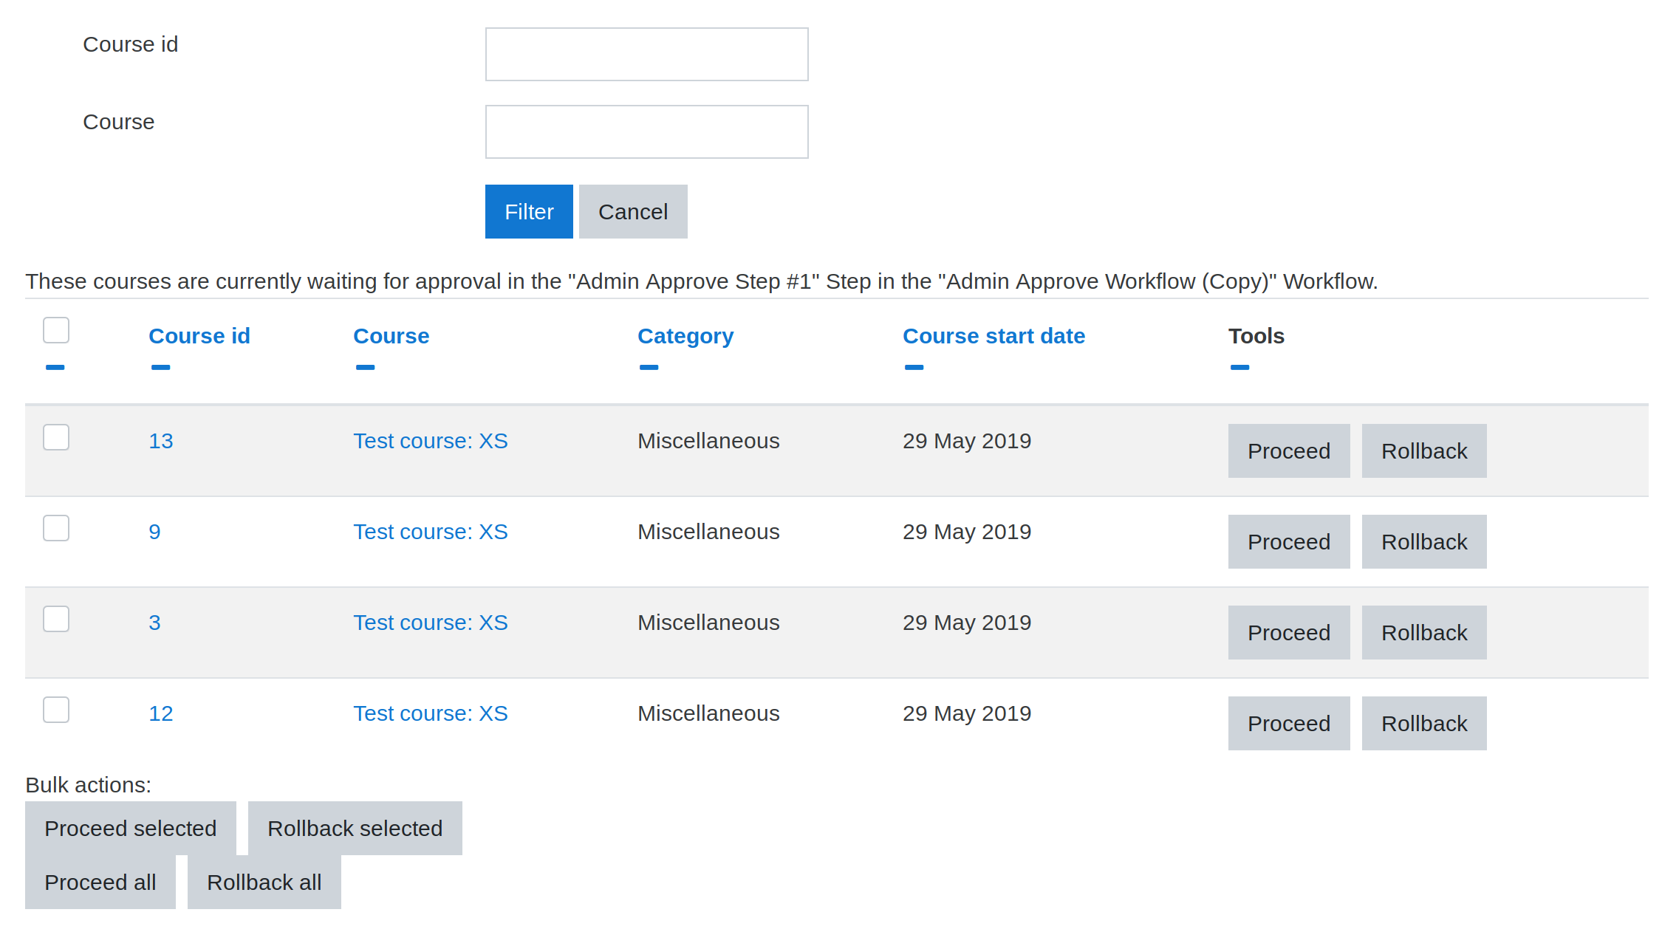Rollback course id 3

coord(1423,633)
